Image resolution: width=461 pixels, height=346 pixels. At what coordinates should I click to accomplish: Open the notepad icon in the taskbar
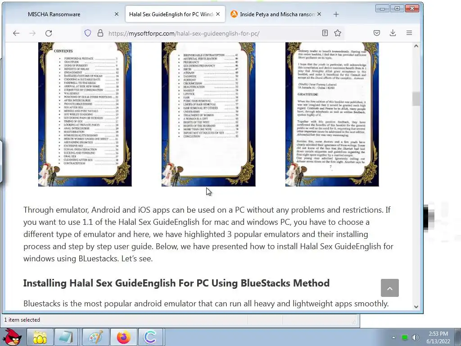67,337
